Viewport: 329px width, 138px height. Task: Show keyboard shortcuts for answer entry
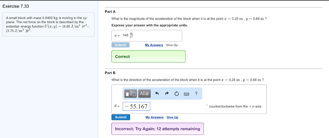[x=186, y=94]
